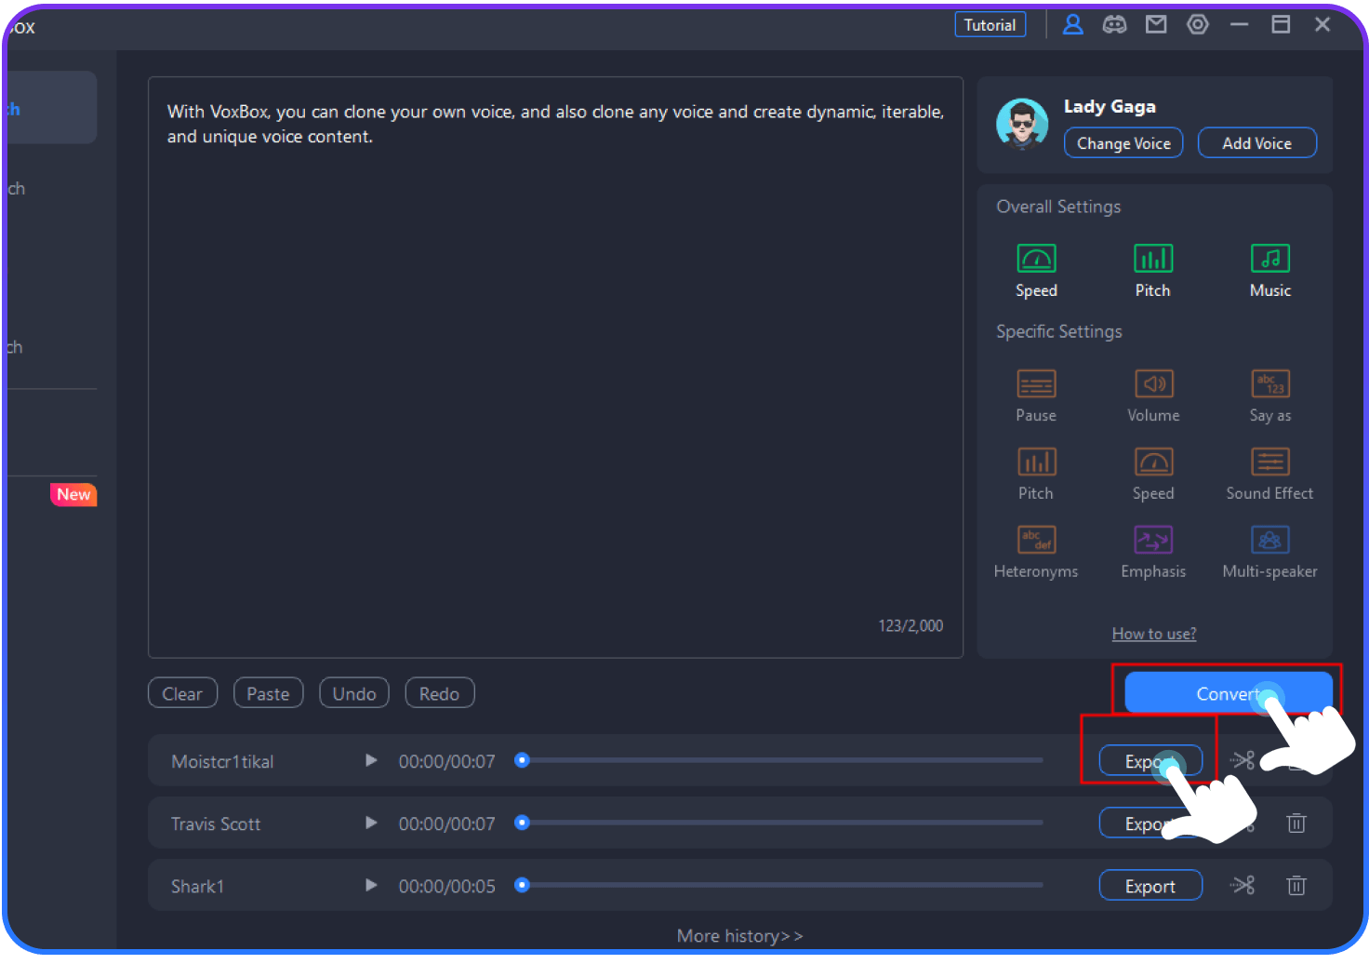Select the Moistcr1tikal history entry name
The width and height of the screenshot is (1369, 964).
tap(222, 761)
